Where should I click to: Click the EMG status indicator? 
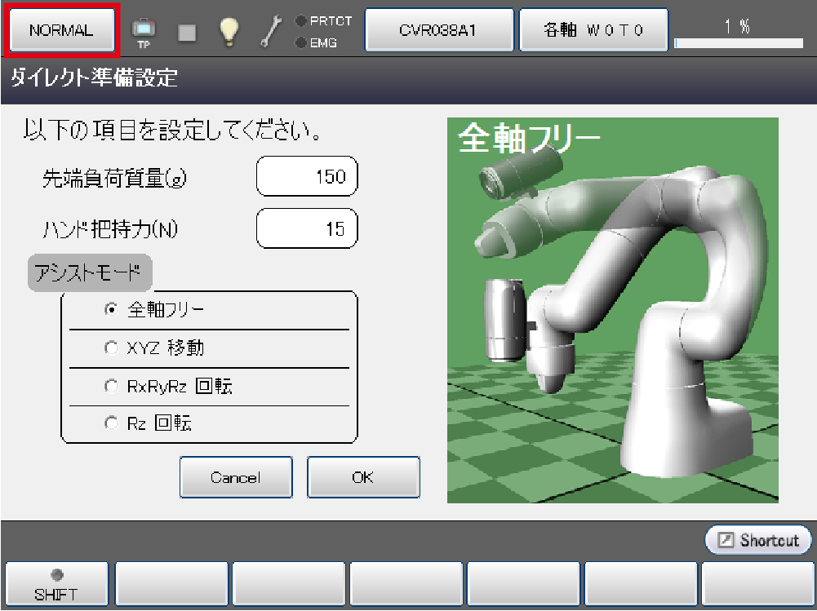317,42
